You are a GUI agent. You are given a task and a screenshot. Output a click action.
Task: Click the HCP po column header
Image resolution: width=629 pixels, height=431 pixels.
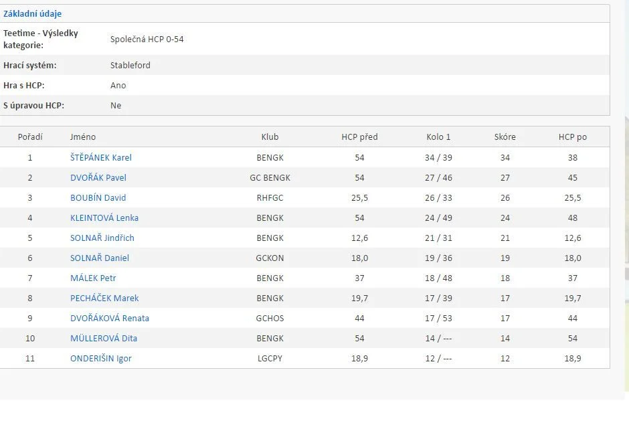(573, 137)
